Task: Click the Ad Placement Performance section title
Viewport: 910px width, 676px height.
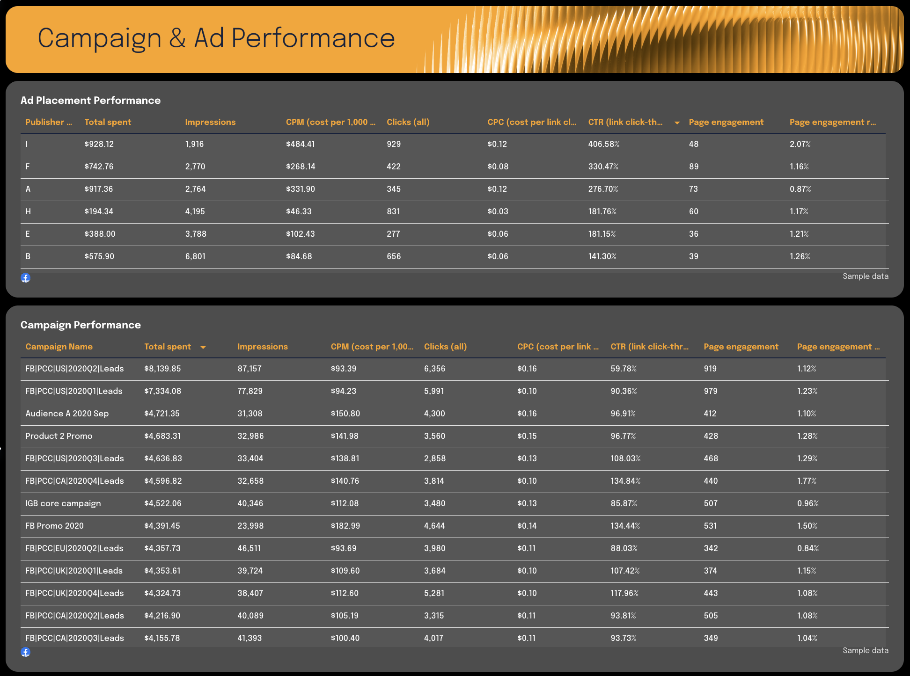Action: click(x=90, y=100)
